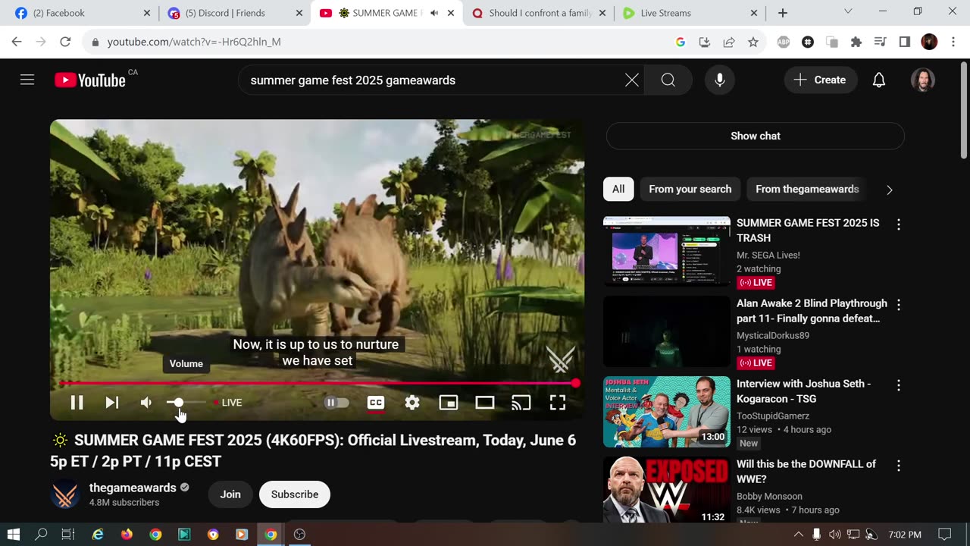Open browser tab search chevron
This screenshot has height=546, width=970.
coord(848,11)
